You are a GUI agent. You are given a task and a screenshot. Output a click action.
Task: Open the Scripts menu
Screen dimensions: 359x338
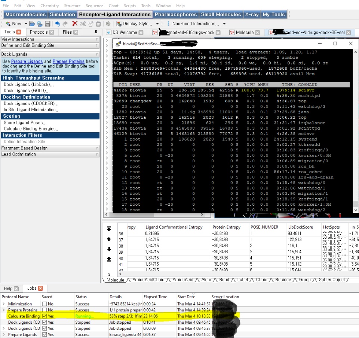(x=130, y=6)
